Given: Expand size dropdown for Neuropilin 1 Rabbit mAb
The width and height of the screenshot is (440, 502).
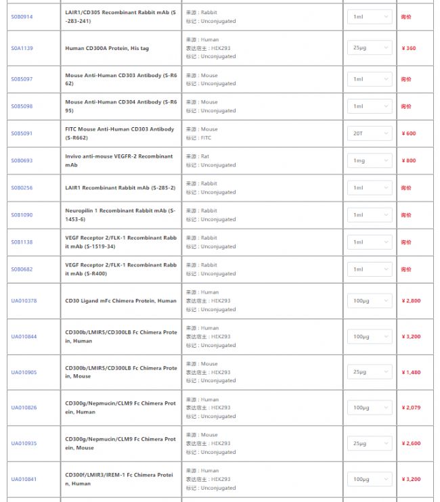Looking at the screenshot, I should click(369, 215).
